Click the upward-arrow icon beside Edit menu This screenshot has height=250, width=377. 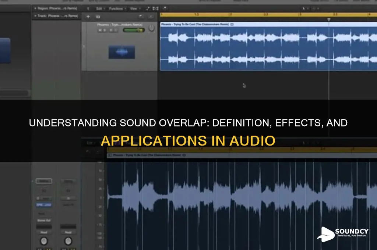pyautogui.click(x=88, y=9)
